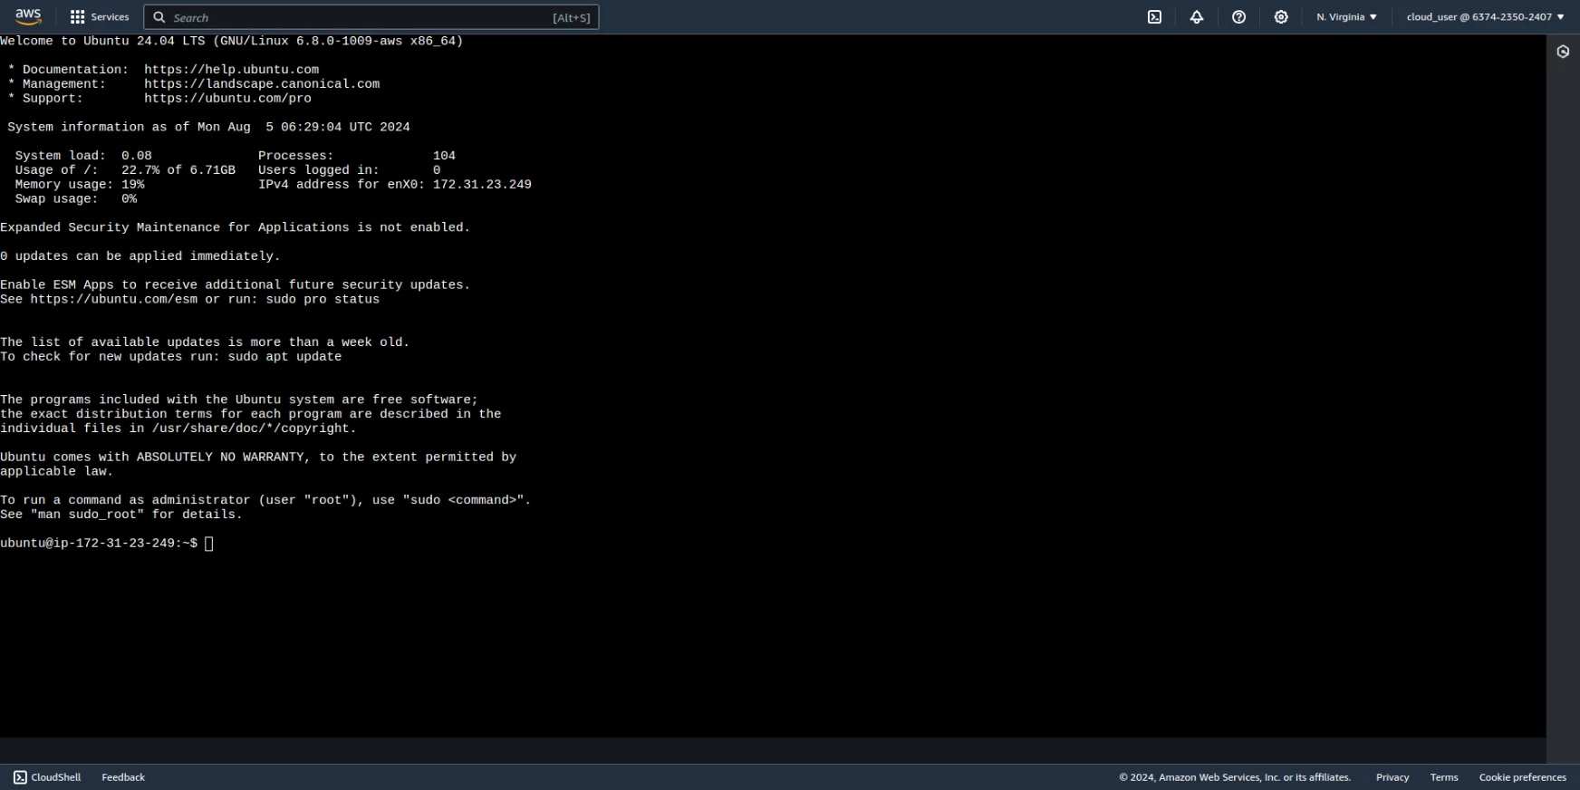Image resolution: width=1580 pixels, height=790 pixels.
Task: Click the terminal prompt cursor
Action: pos(209,544)
